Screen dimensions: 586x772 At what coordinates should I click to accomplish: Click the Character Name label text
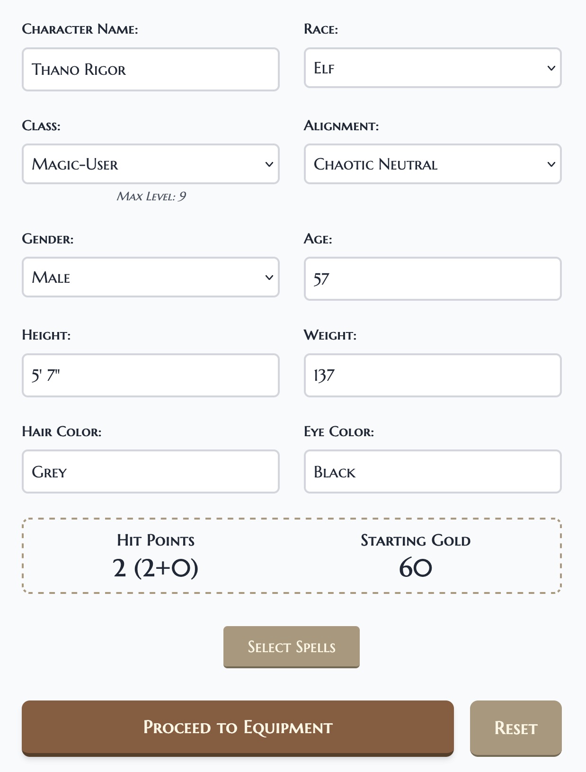coord(80,29)
